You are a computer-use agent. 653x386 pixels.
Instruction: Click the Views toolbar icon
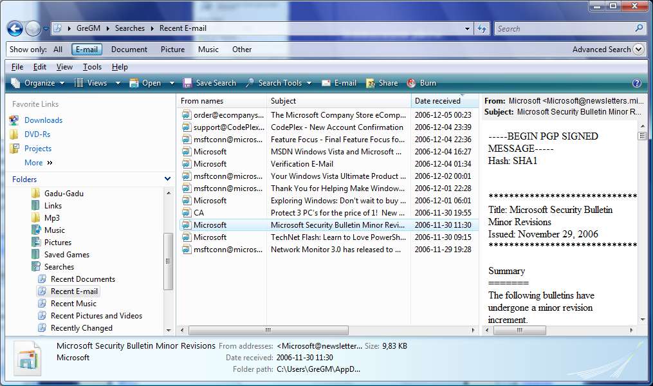click(x=78, y=83)
